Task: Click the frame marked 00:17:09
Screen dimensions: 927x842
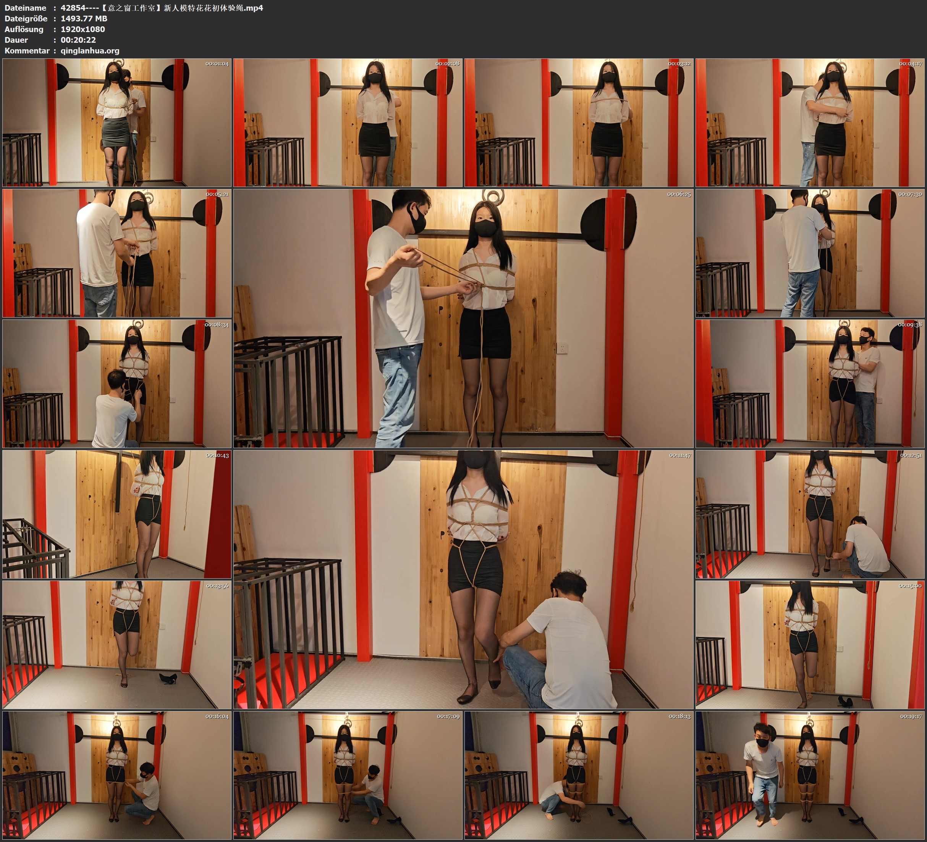Action: (x=348, y=775)
